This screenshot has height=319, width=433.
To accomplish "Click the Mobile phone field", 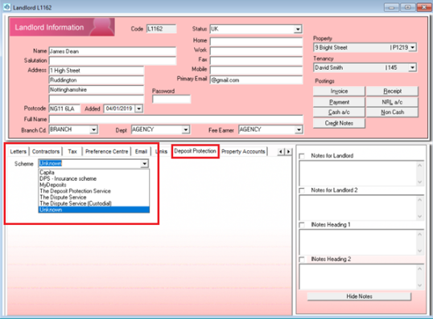I will pyautogui.click(x=256, y=69).
